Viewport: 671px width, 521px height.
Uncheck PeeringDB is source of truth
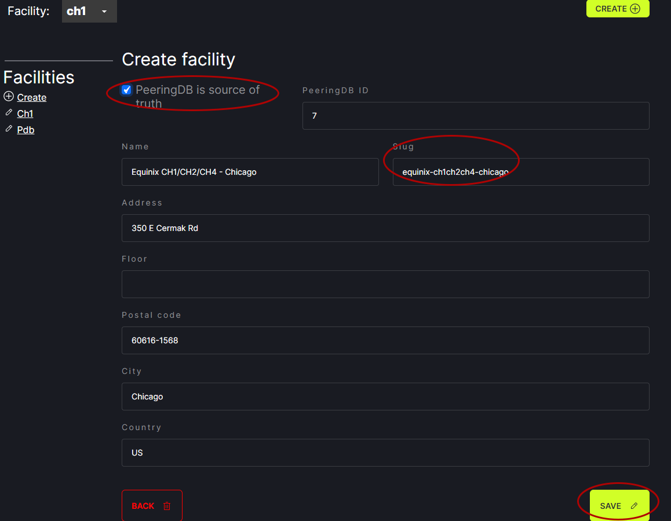[126, 90]
